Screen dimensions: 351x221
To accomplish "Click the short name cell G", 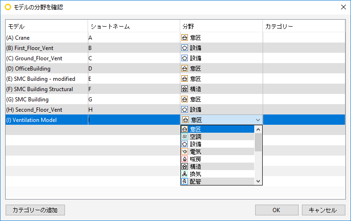I will click(x=134, y=100).
